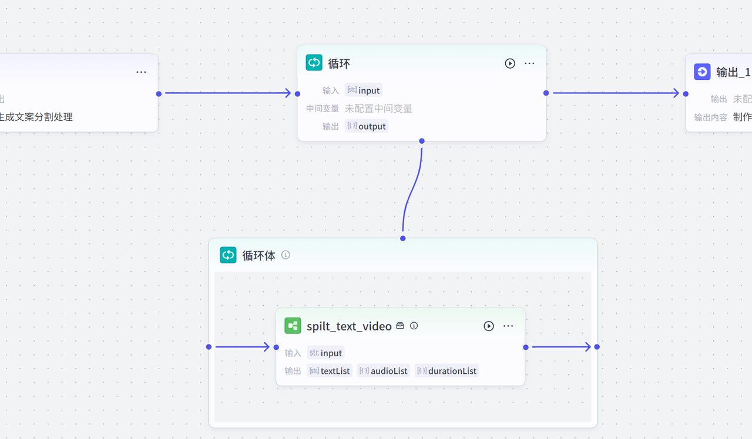This screenshot has width=752, height=439.
Task: Click the spilt_text_video node title
Action: pyautogui.click(x=349, y=326)
